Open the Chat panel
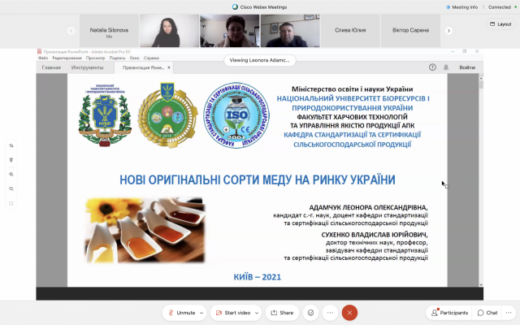520x325 pixels. pos(487,313)
